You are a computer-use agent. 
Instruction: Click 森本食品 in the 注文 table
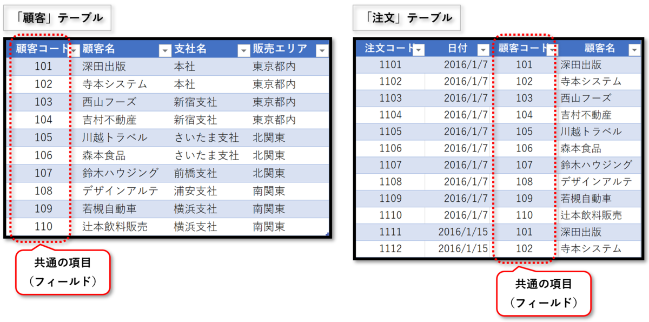(x=580, y=149)
